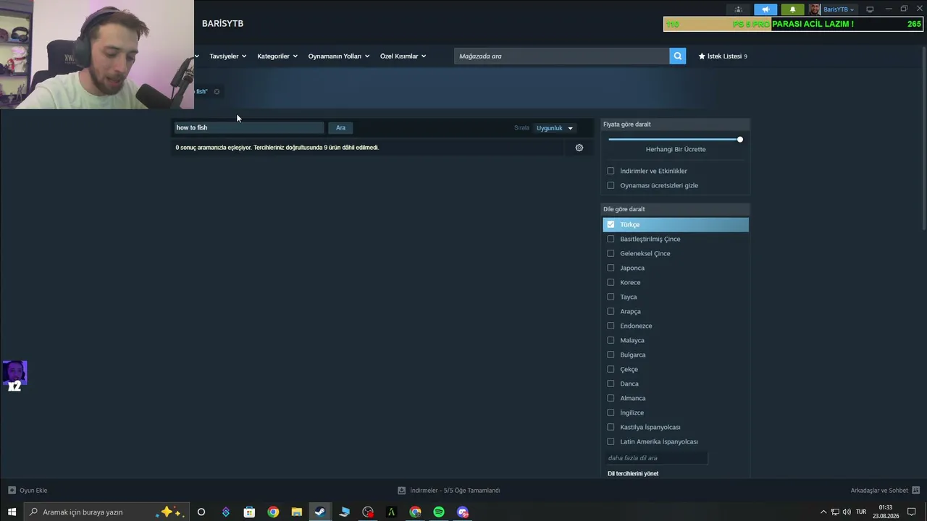Click the Oyun Ekle plus icon
Screen dimensions: 927x521
pos(12,490)
